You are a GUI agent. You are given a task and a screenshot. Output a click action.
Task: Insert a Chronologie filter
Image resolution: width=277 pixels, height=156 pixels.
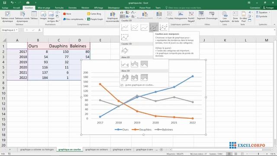212,16
